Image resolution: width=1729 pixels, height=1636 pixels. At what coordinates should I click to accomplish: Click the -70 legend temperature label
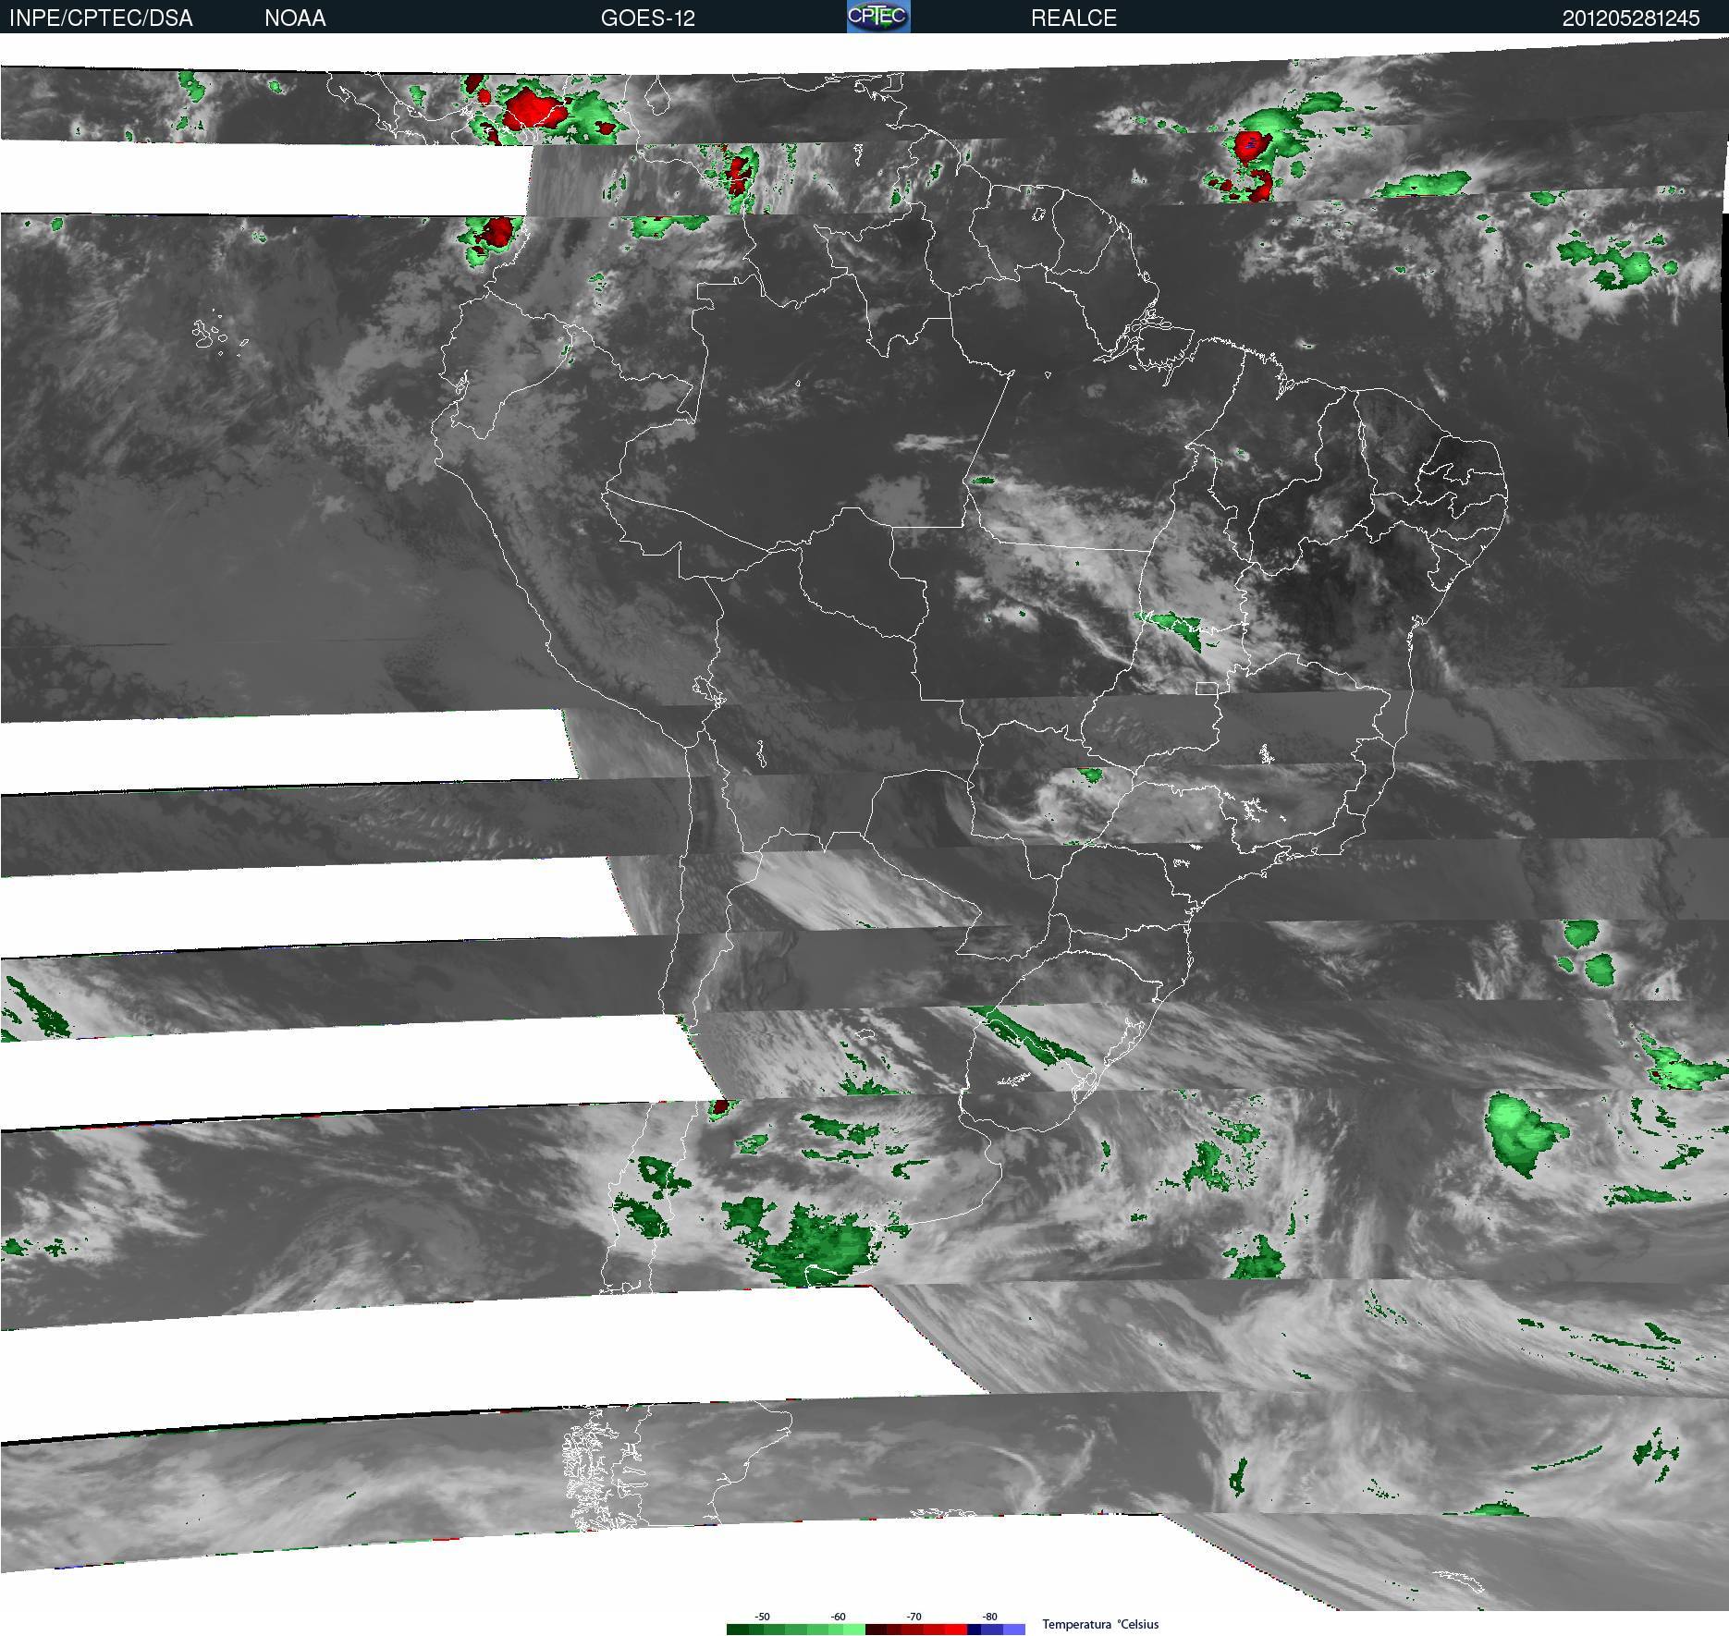coord(914,1617)
